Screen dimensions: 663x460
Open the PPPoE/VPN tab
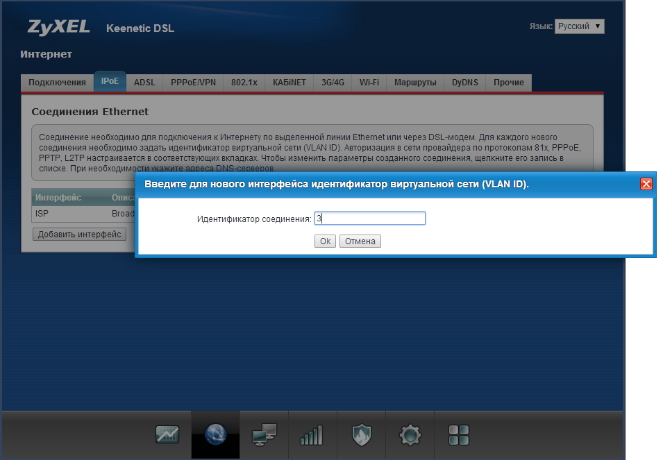click(x=193, y=83)
